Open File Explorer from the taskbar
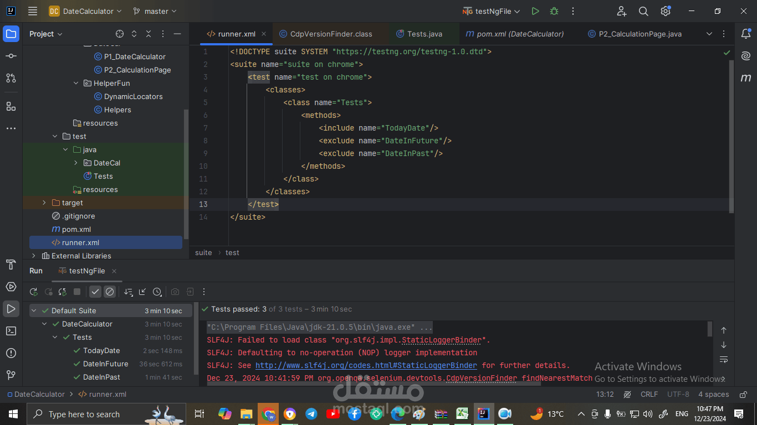757x425 pixels. (x=246, y=414)
